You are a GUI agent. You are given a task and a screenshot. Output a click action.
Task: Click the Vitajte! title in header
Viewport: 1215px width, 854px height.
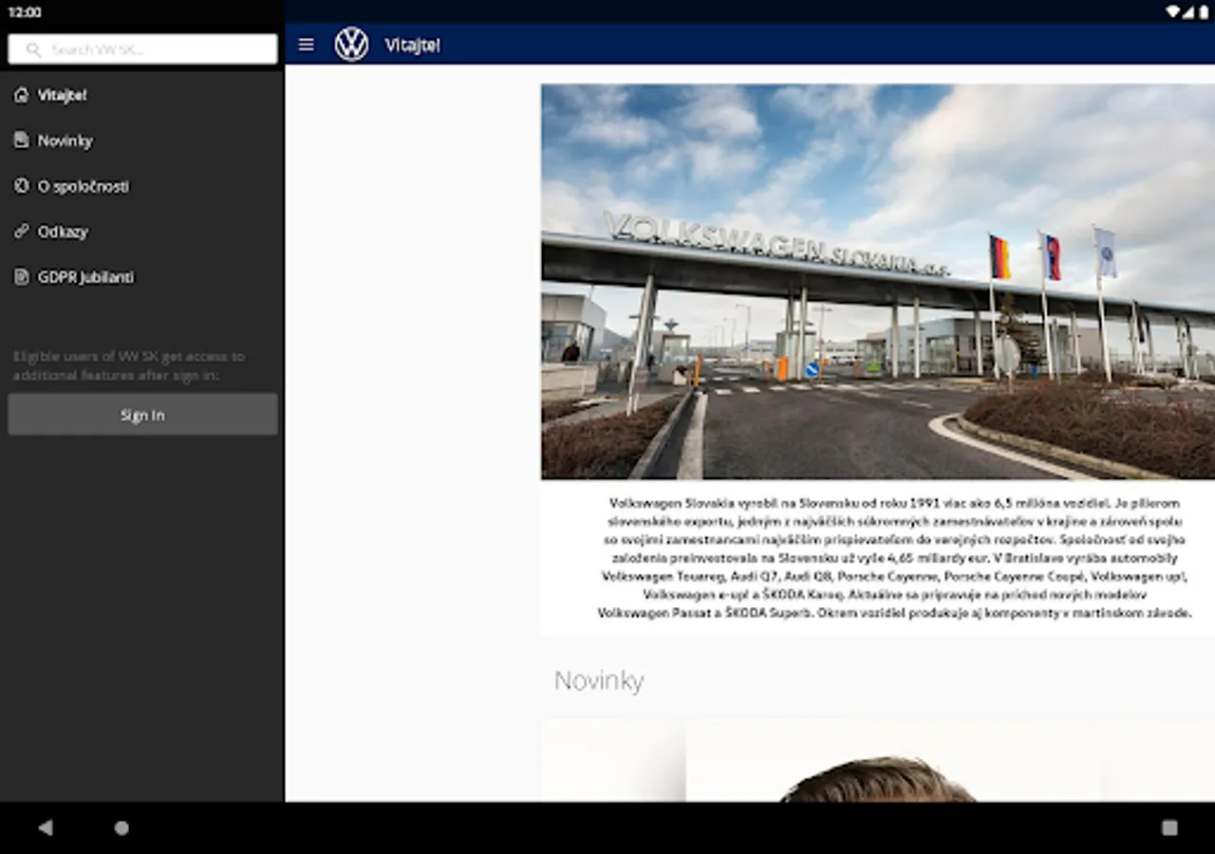pos(412,46)
